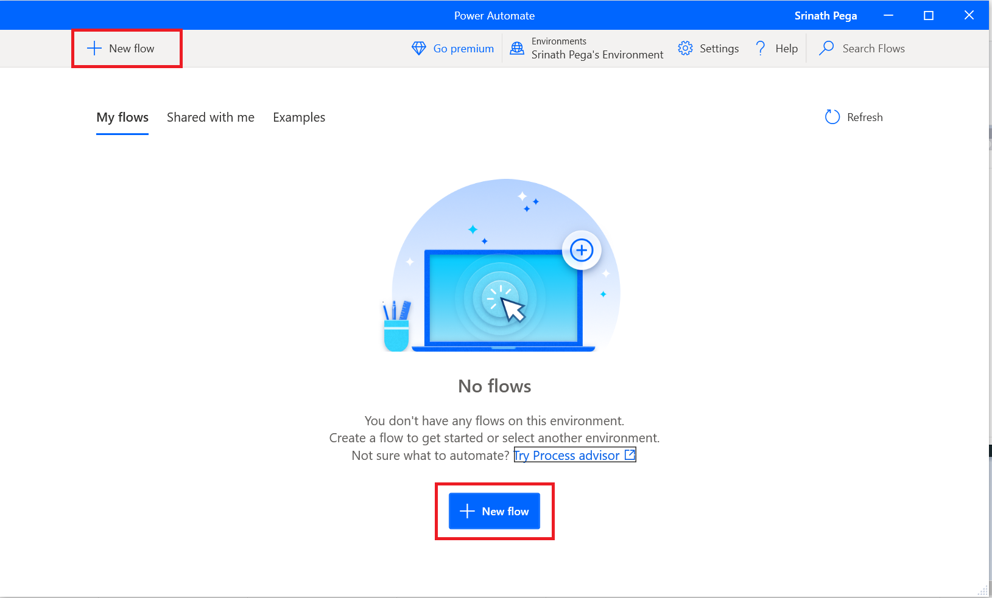992x598 pixels.
Task: Click the Help question mark icon
Action: (x=761, y=49)
